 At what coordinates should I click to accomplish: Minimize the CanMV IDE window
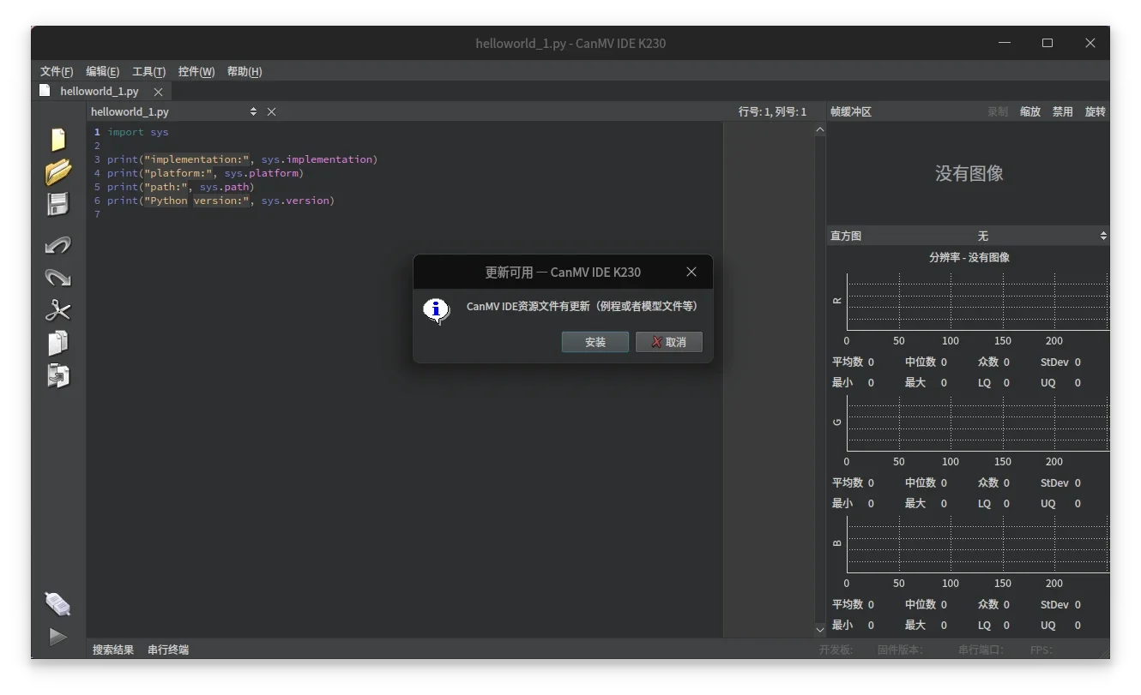(x=1005, y=43)
